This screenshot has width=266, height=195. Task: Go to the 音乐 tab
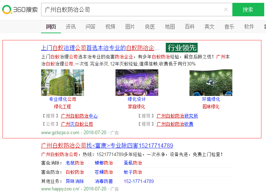pos(230,27)
